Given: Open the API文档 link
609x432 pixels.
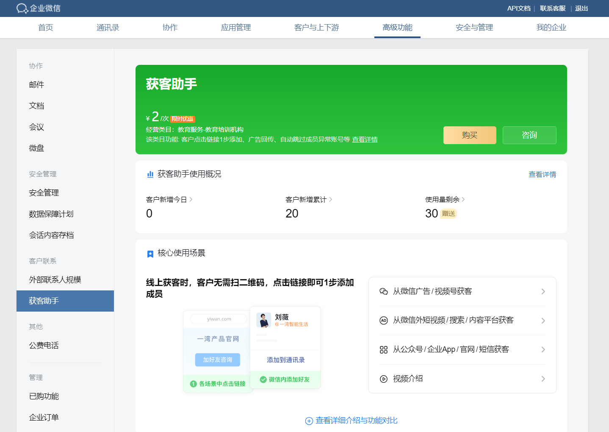Looking at the screenshot, I should (x=519, y=8).
